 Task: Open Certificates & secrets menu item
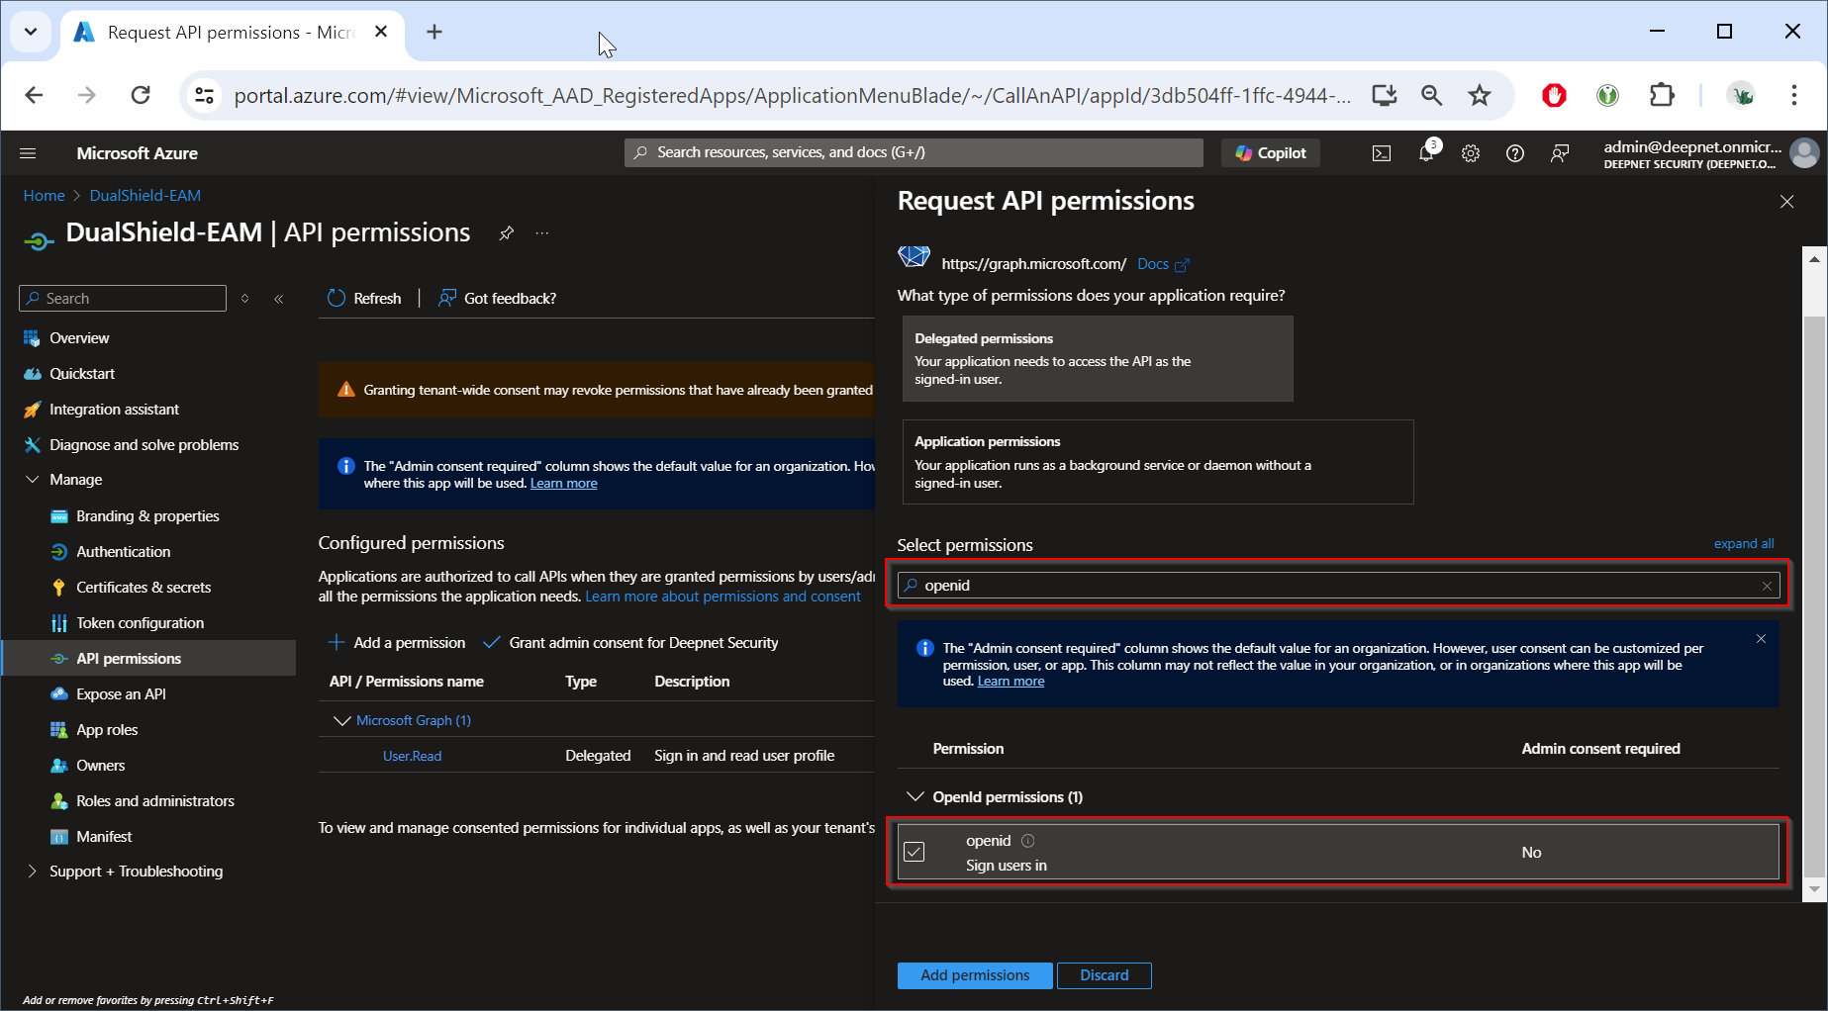pos(144,588)
